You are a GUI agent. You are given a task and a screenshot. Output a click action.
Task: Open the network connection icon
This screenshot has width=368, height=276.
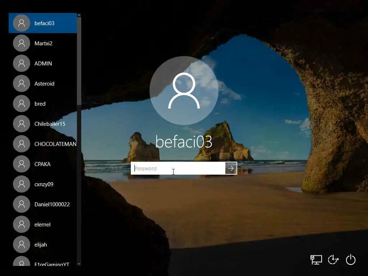(x=316, y=260)
